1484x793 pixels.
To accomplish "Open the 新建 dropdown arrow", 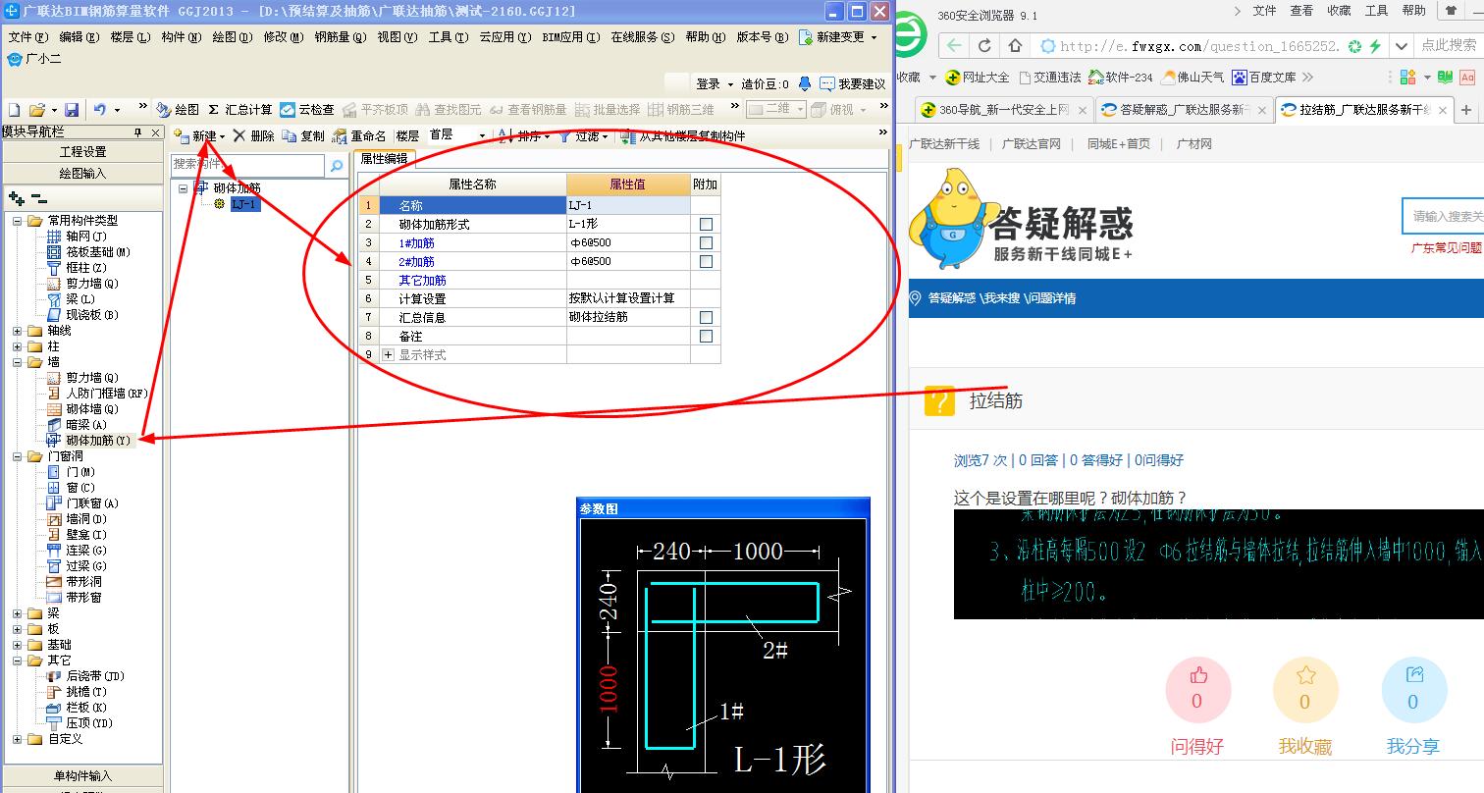I will click(223, 136).
